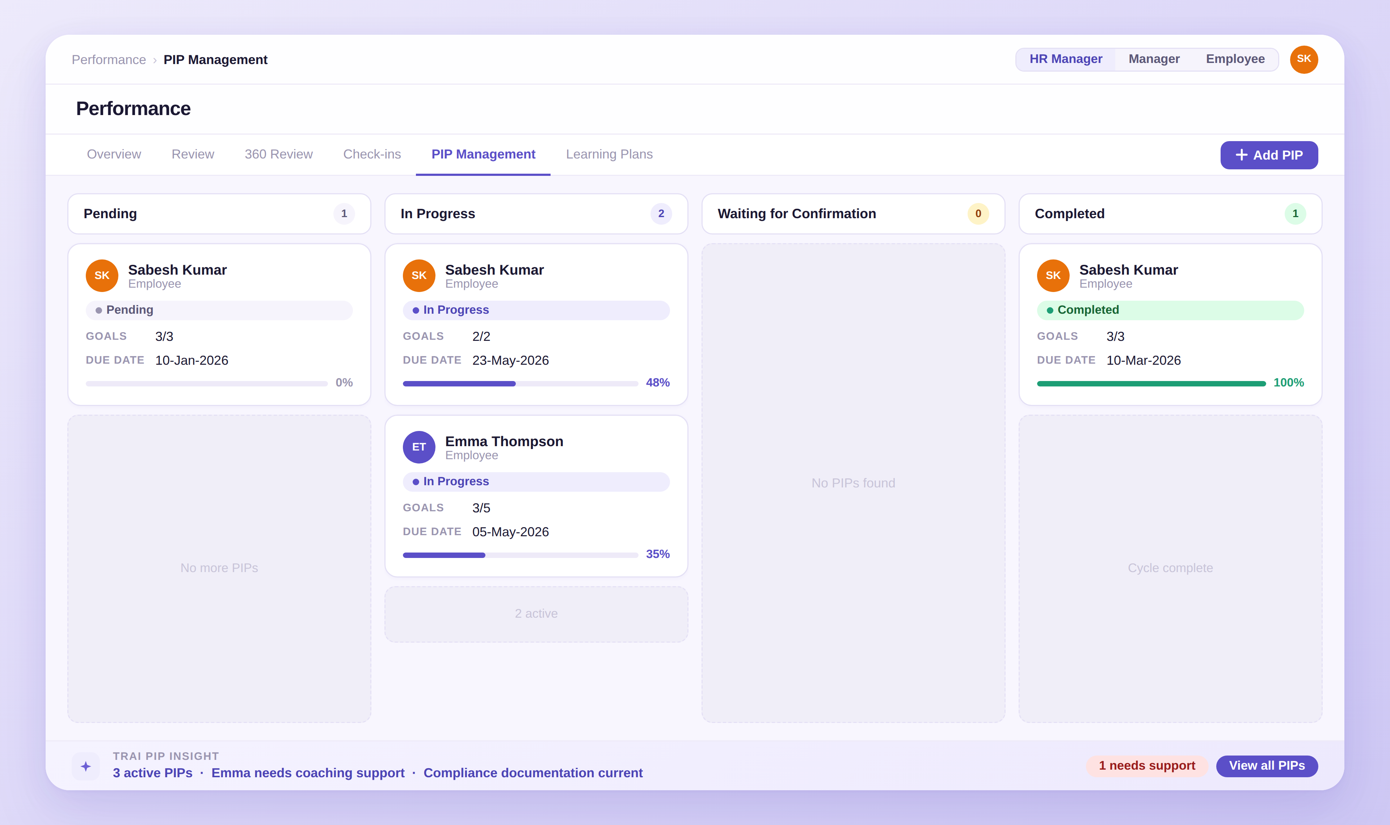This screenshot has width=1390, height=825.
Task: Click the Pending column count badge
Action: [x=344, y=213]
